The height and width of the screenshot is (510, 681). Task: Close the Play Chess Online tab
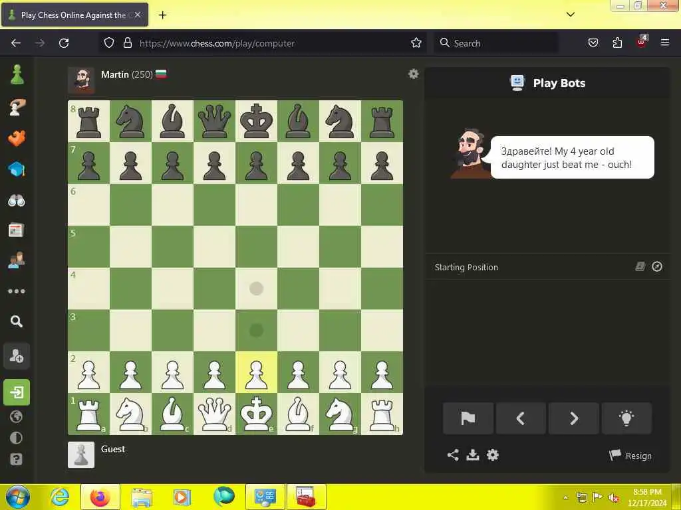tap(137, 15)
